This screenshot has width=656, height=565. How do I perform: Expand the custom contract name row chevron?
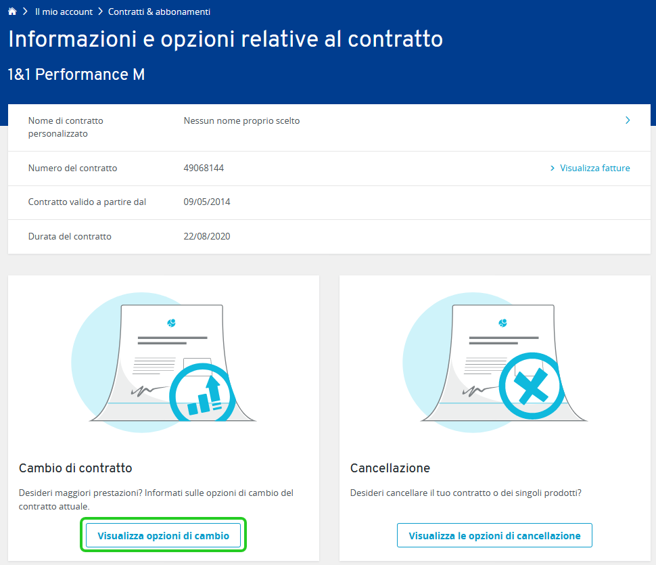(627, 120)
